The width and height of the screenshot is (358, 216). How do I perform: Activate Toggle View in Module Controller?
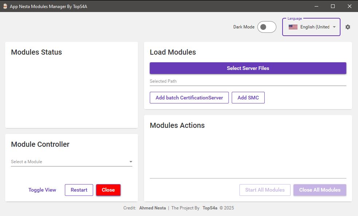42,190
